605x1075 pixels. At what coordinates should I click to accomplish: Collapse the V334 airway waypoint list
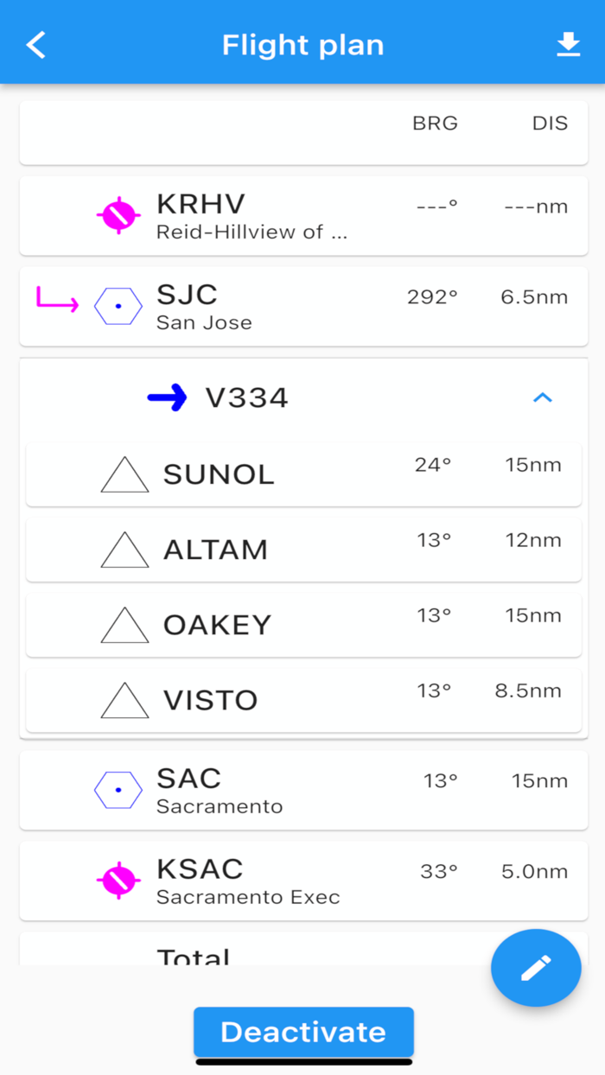544,398
